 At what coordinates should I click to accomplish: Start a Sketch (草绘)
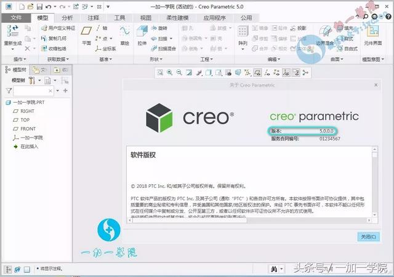tap(124, 35)
